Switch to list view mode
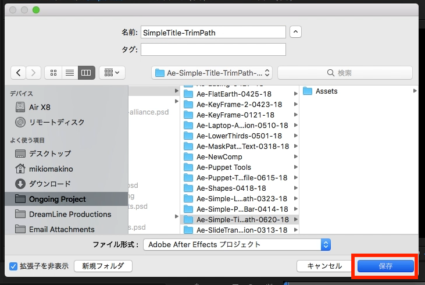 tap(70, 73)
